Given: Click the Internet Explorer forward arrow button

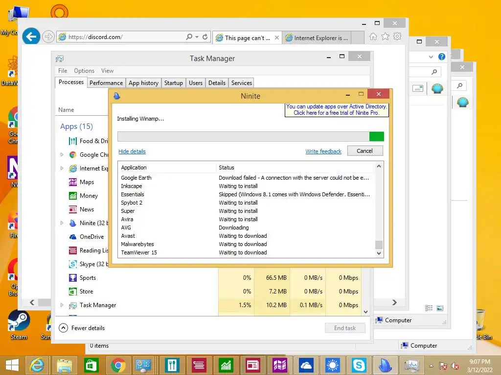Looking at the screenshot, I should click(x=48, y=37).
